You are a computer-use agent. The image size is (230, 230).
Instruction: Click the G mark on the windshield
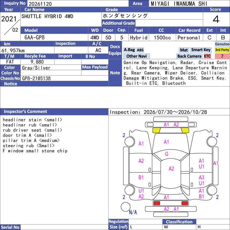coord(167,154)
